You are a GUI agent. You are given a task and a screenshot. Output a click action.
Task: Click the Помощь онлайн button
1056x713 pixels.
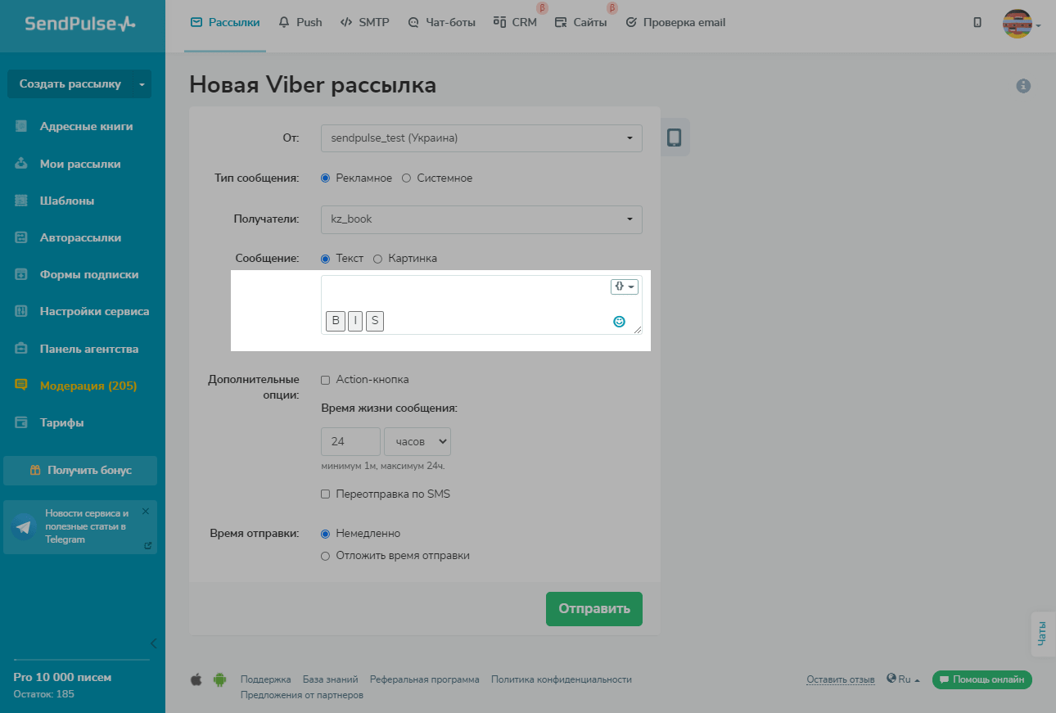click(982, 679)
